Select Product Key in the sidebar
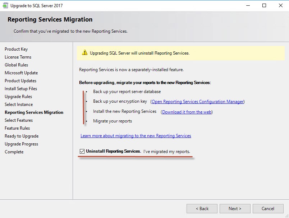289x218 pixels. tap(15, 49)
